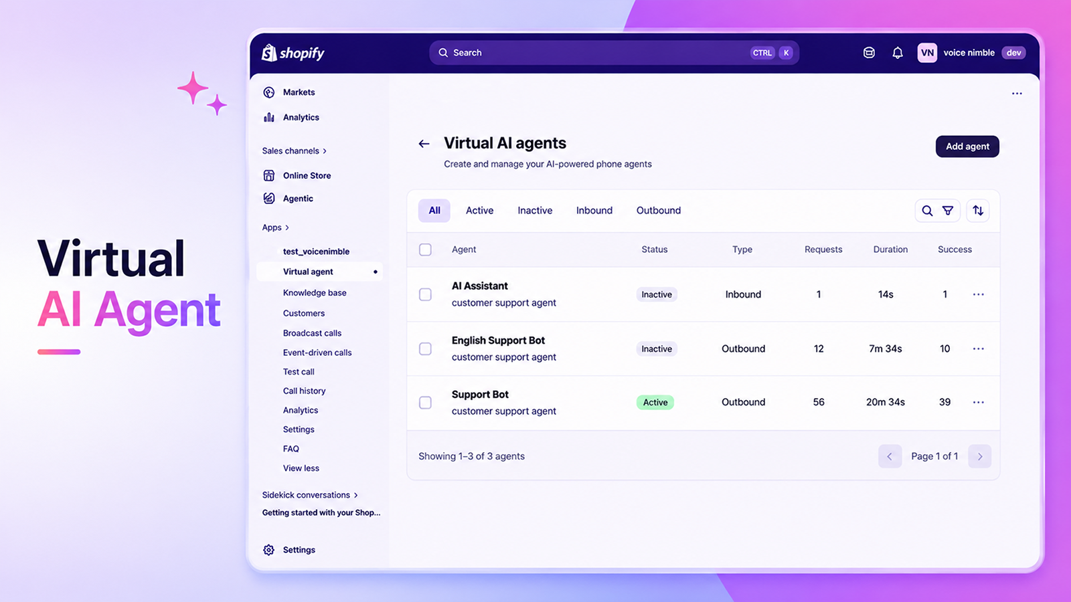Click the Active status badge
The image size is (1071, 602).
655,403
